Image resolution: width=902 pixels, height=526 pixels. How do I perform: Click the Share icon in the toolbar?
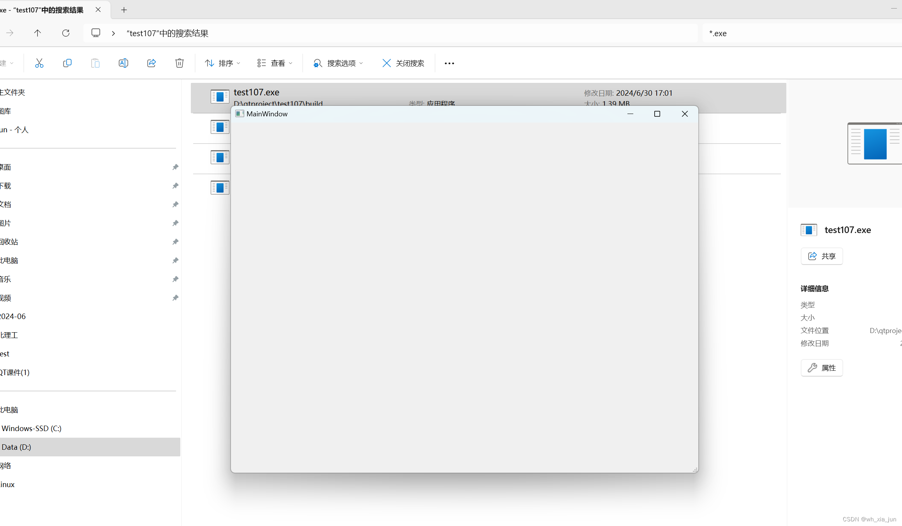[151, 63]
